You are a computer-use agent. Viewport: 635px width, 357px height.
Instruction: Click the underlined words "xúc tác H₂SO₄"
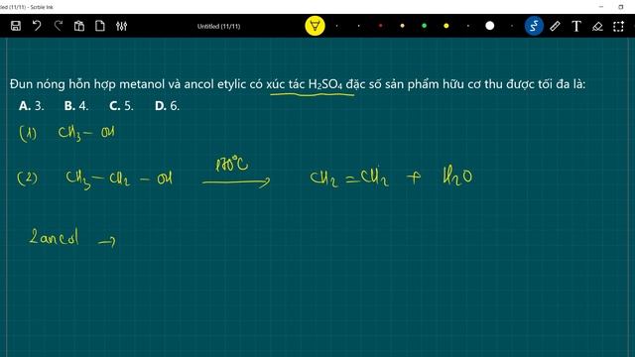tap(305, 84)
